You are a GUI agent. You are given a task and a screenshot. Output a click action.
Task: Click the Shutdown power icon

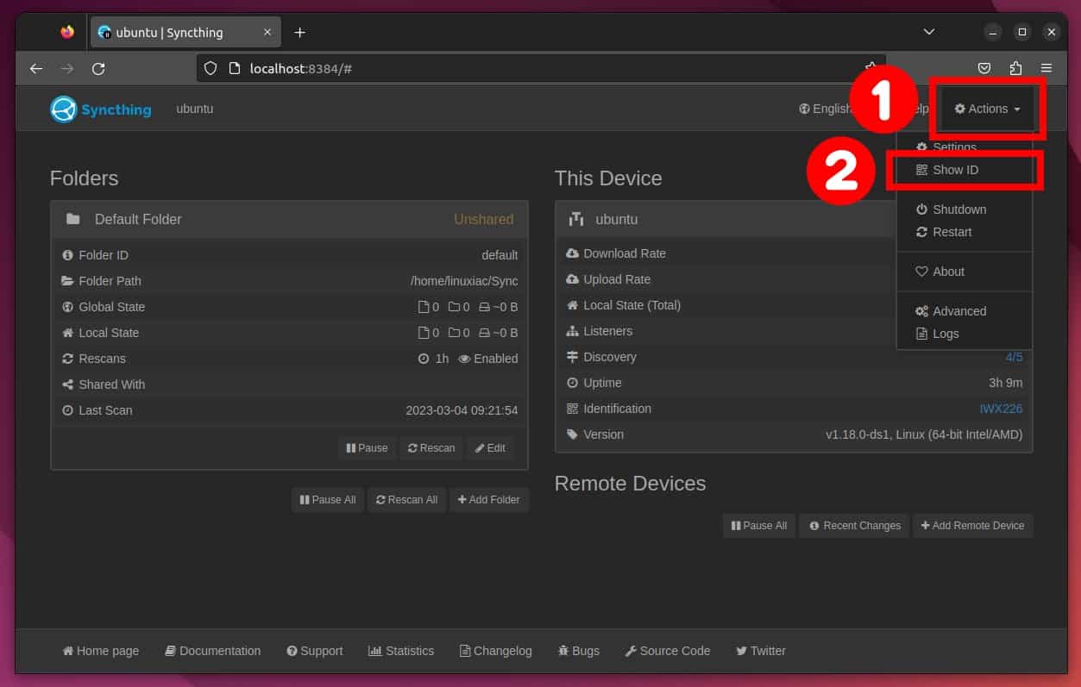[x=921, y=209]
